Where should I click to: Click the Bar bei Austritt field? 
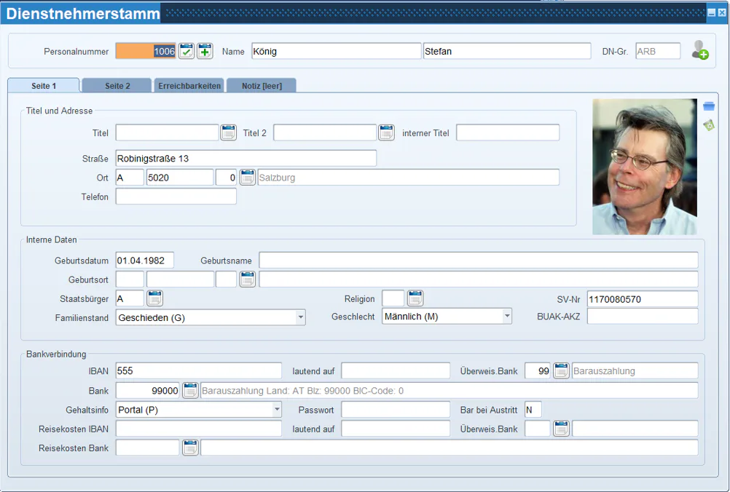tap(533, 410)
